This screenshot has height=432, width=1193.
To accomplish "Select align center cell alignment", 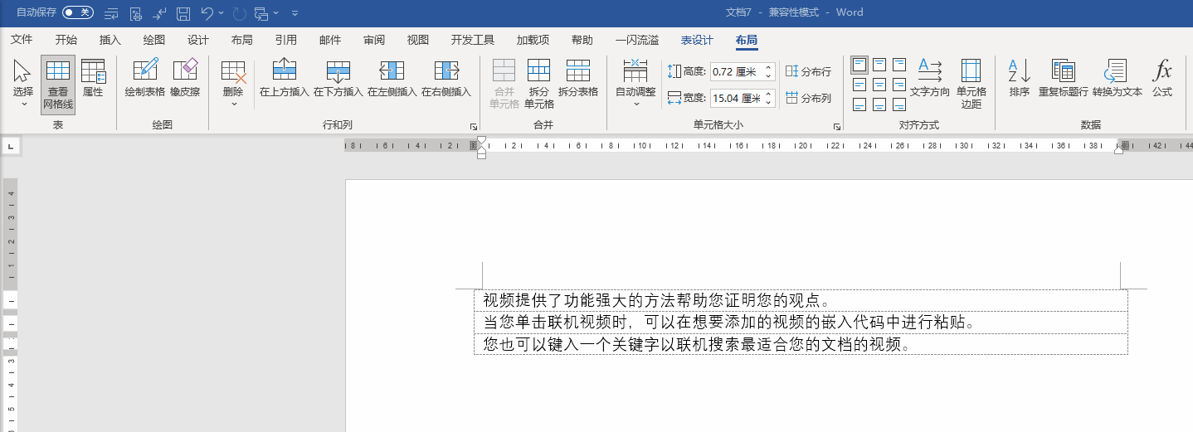I will point(879,85).
